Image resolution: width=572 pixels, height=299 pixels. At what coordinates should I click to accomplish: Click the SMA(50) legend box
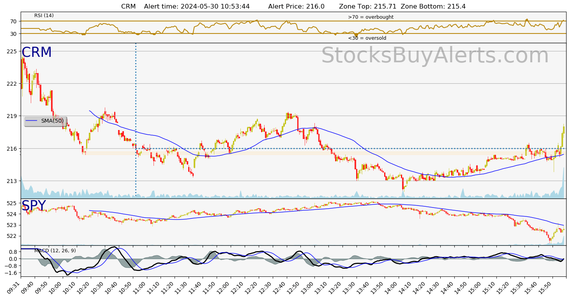tap(46, 121)
